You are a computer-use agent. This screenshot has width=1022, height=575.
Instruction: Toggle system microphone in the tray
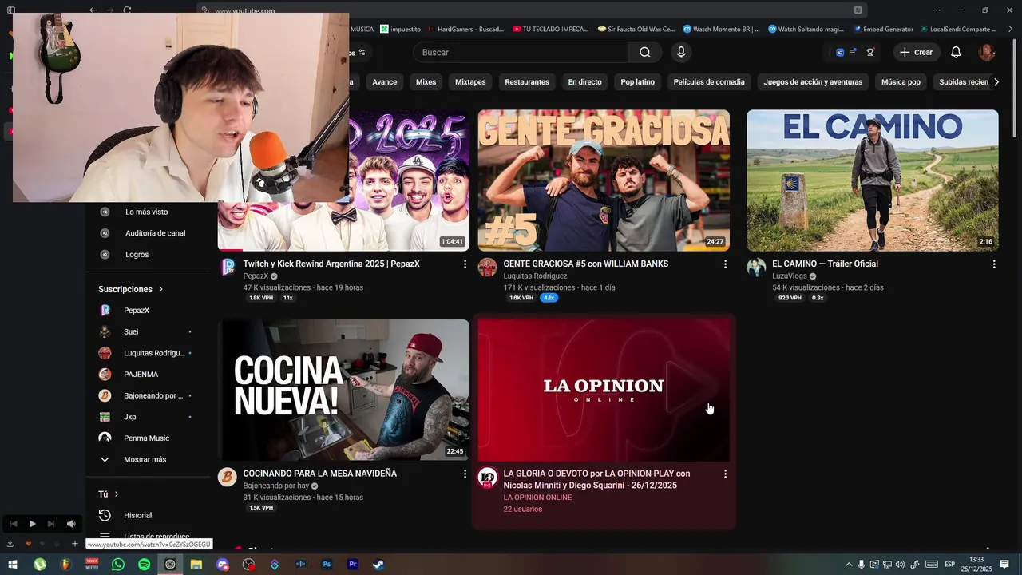pos(862,565)
